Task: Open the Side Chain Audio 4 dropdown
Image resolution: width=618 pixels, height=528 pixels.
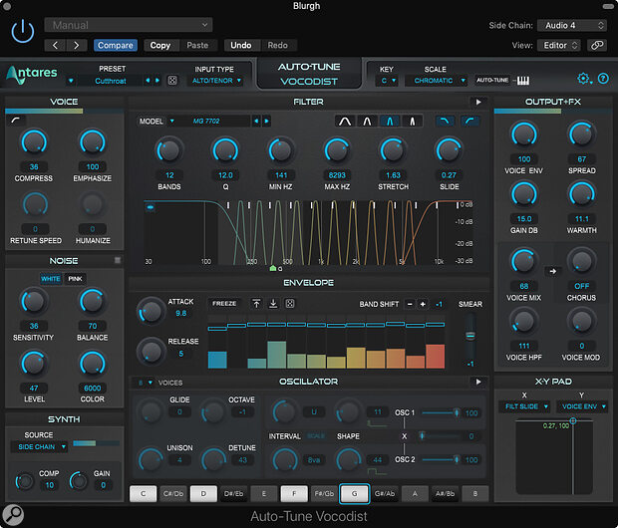Action: (573, 25)
